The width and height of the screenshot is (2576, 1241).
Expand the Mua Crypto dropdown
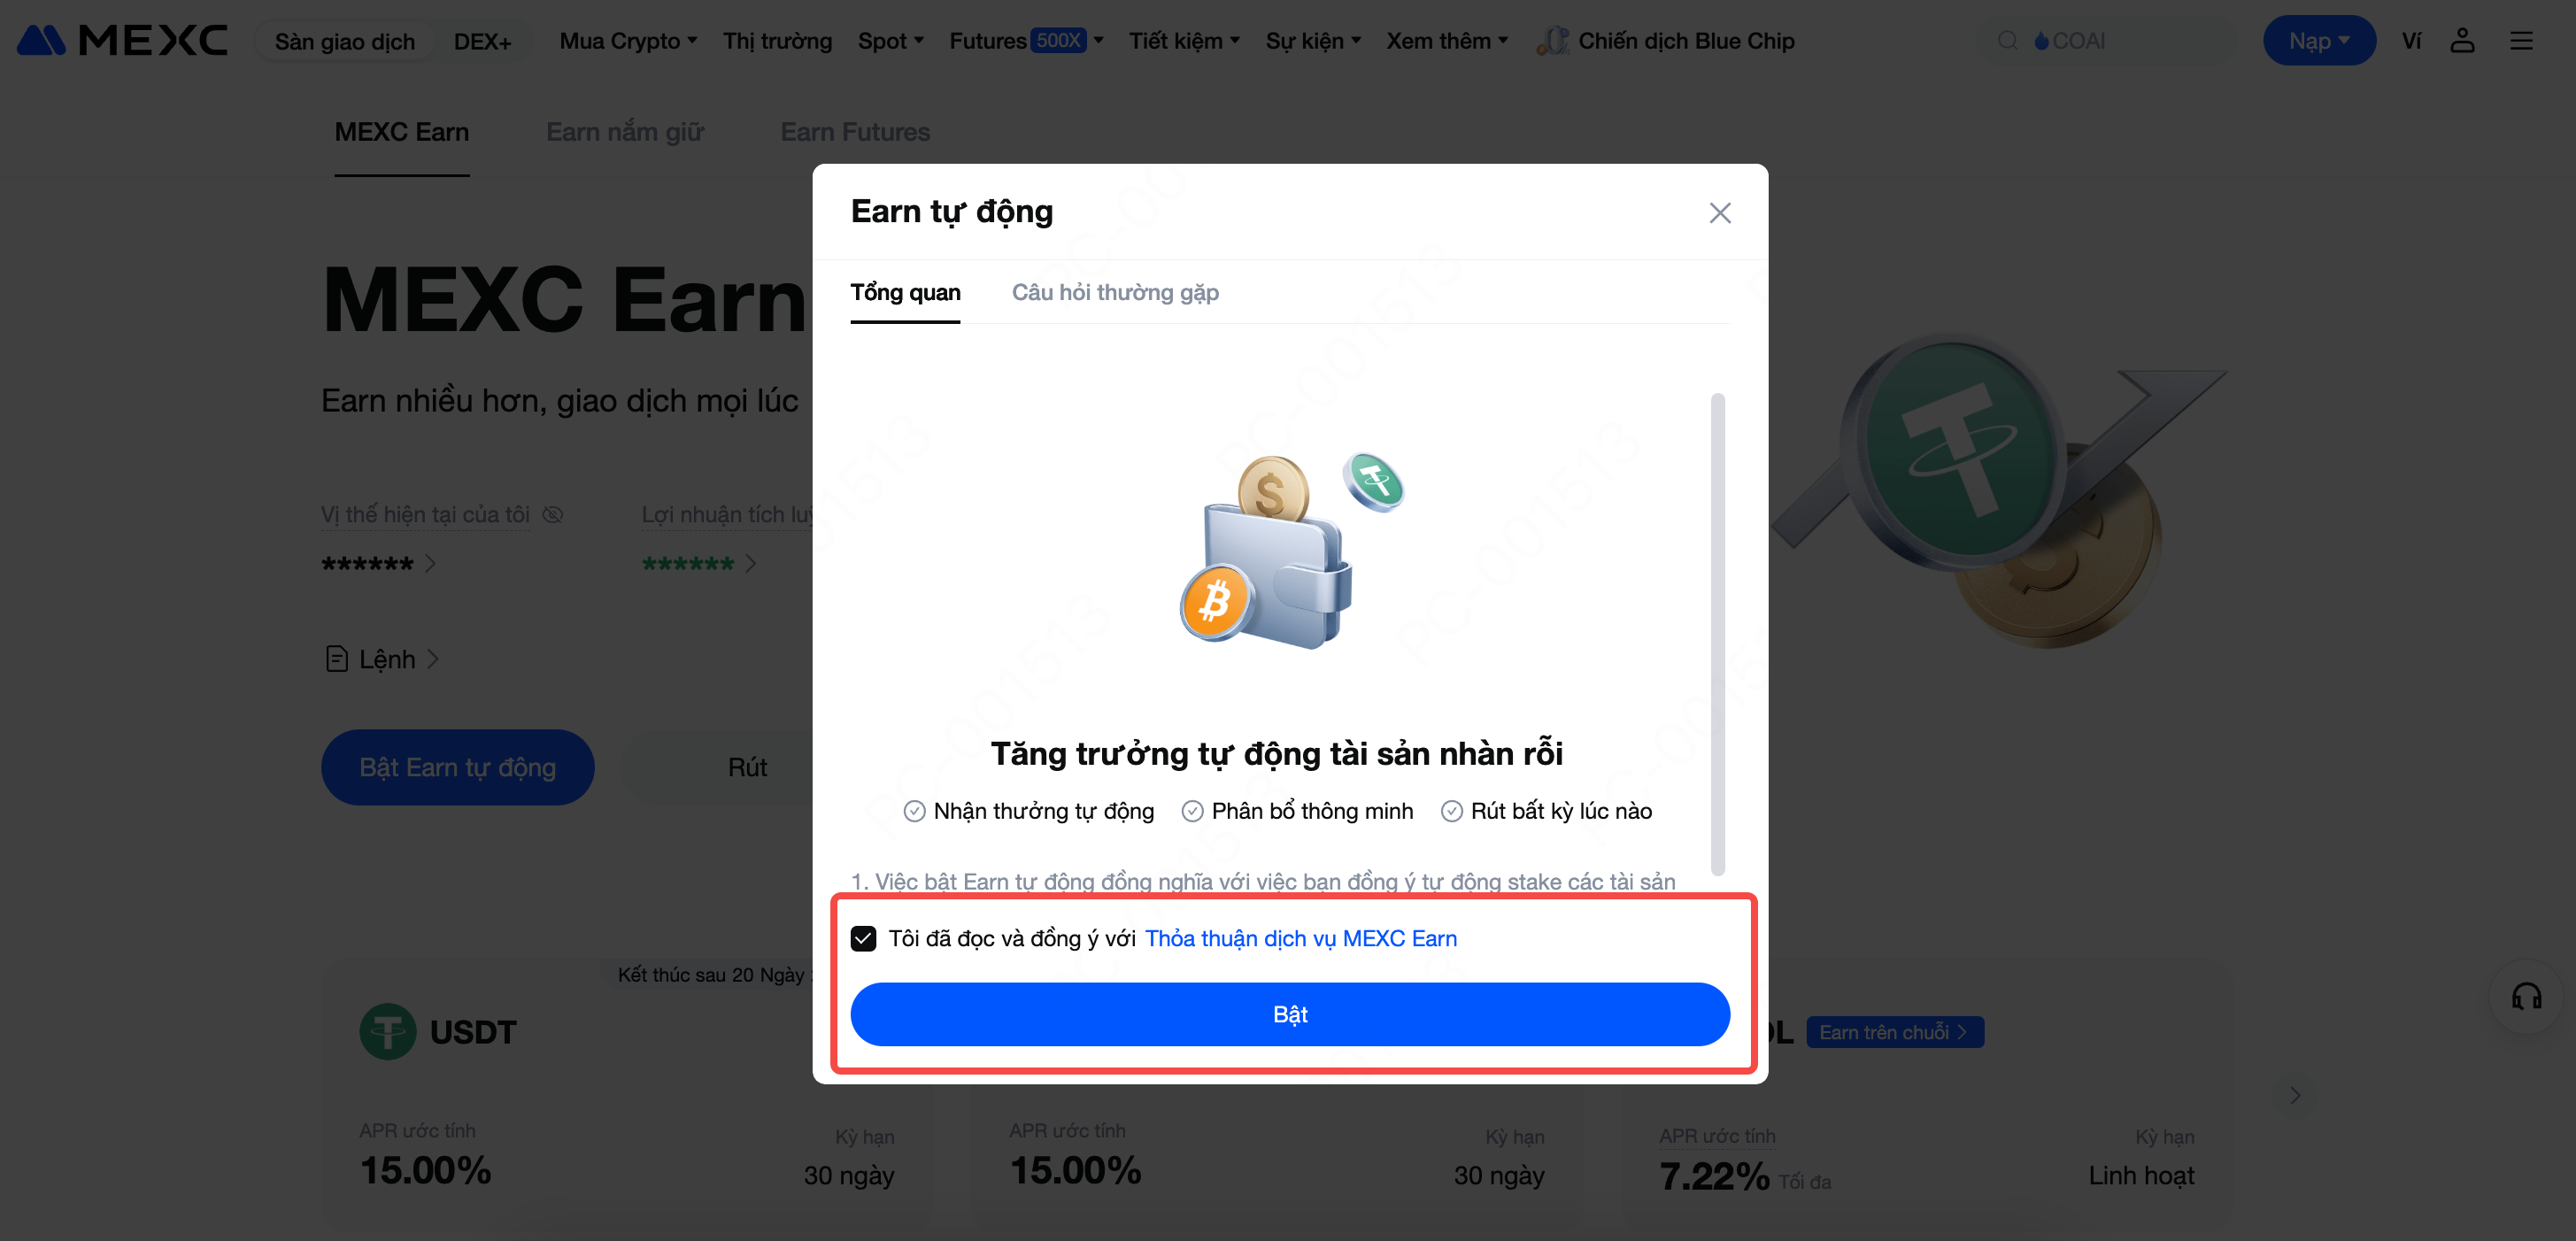pyautogui.click(x=628, y=40)
